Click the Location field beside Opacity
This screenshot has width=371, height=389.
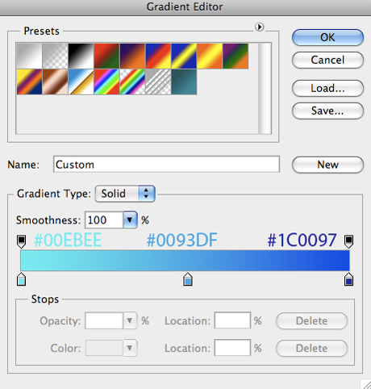(x=232, y=320)
